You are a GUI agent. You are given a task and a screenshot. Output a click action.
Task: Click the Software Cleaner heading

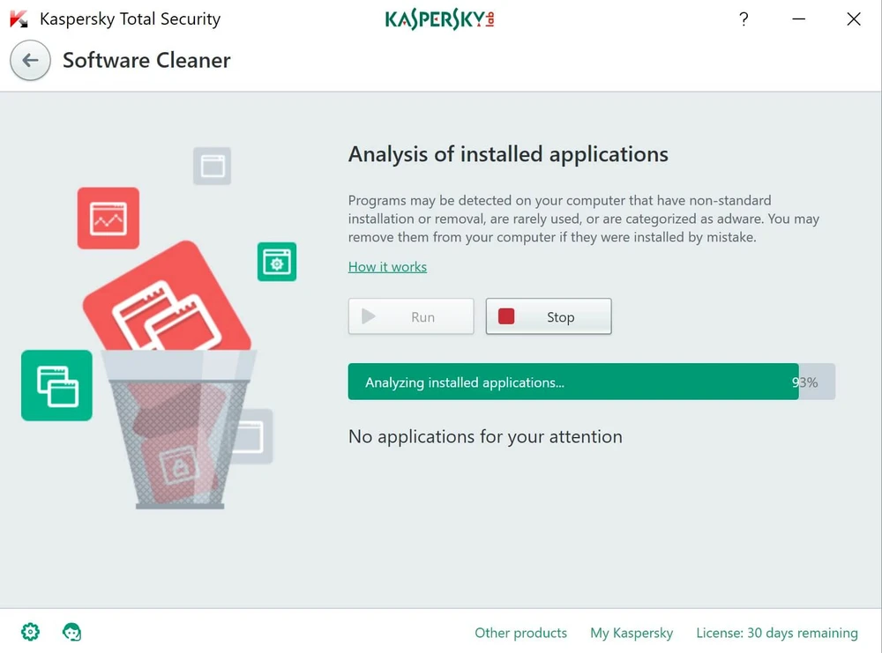click(x=146, y=61)
